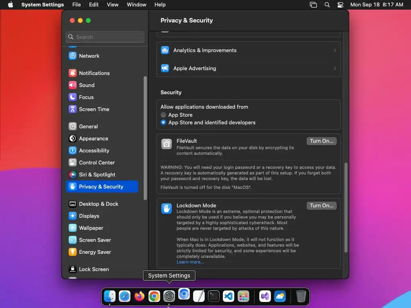
Task: Select General in the sidebar
Action: [102, 126]
